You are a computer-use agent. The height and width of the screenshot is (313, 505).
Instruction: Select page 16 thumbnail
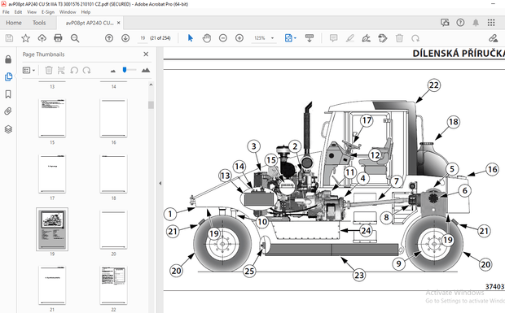pyautogui.click(x=113, y=118)
